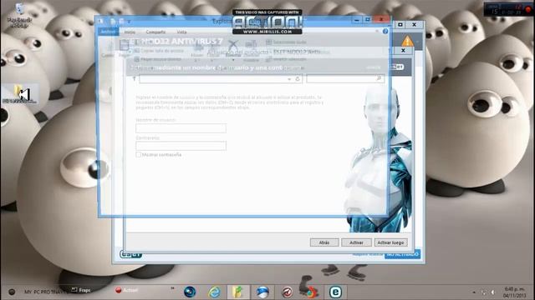Image resolution: width=535 pixels, height=300 pixels.
Task: Select the Vista ribbon tab
Action: click(x=181, y=32)
